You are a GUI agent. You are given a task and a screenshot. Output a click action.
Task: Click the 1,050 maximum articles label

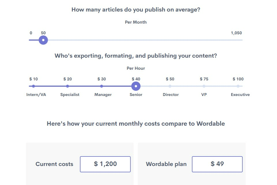[236, 33]
